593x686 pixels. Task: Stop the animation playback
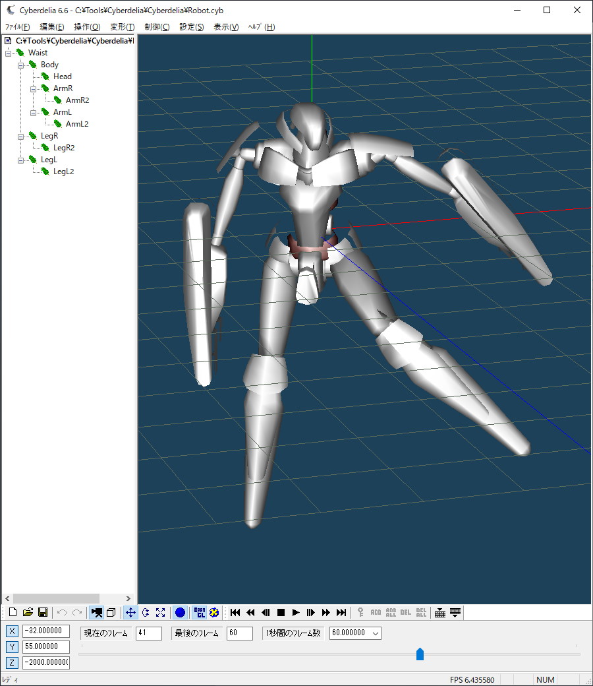pos(281,613)
